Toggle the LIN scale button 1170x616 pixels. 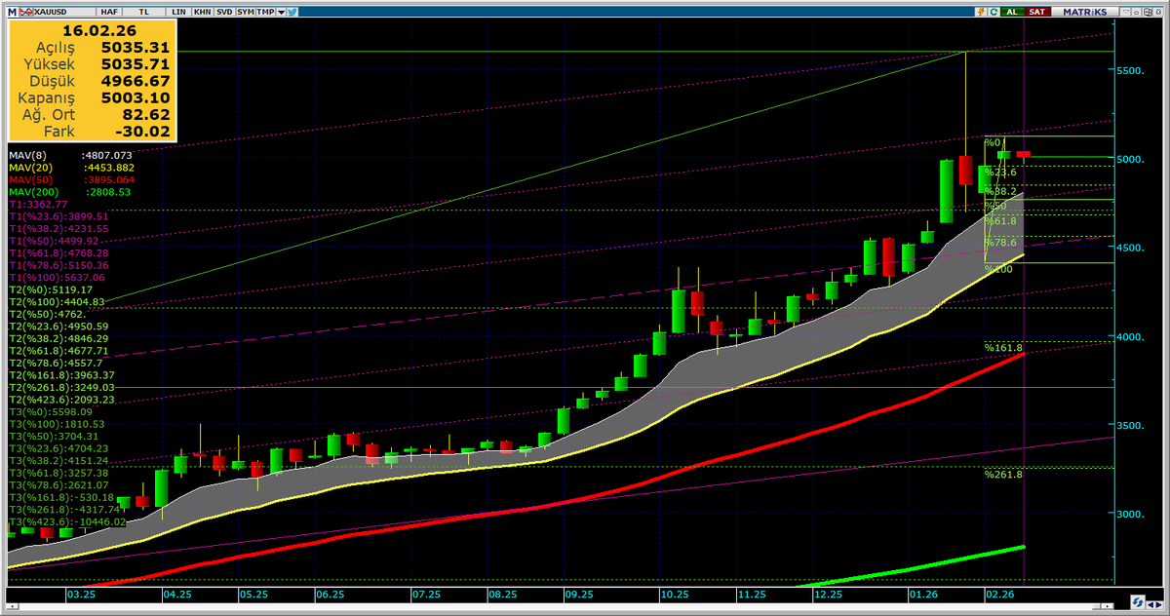178,12
